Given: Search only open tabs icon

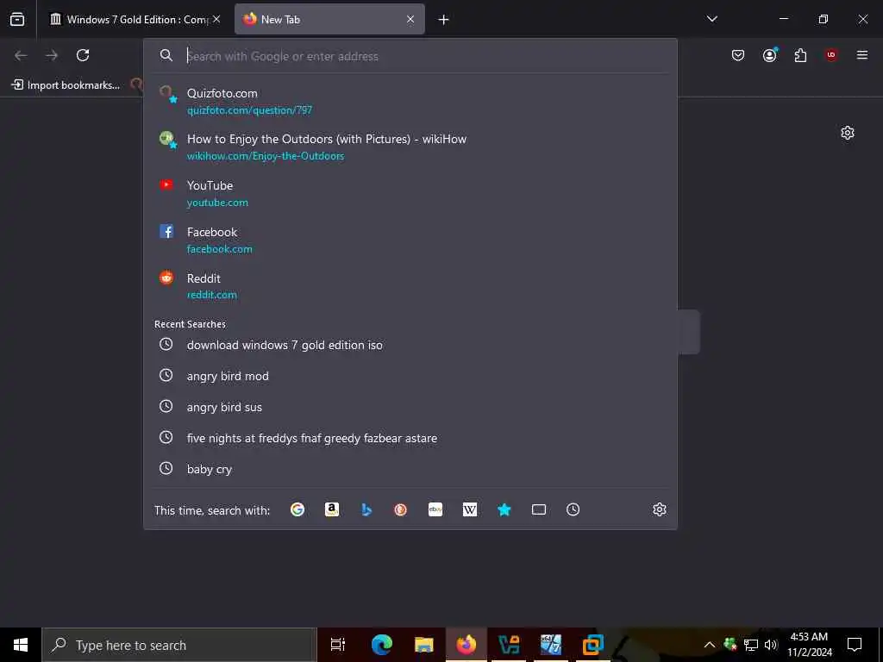Looking at the screenshot, I should [x=539, y=509].
